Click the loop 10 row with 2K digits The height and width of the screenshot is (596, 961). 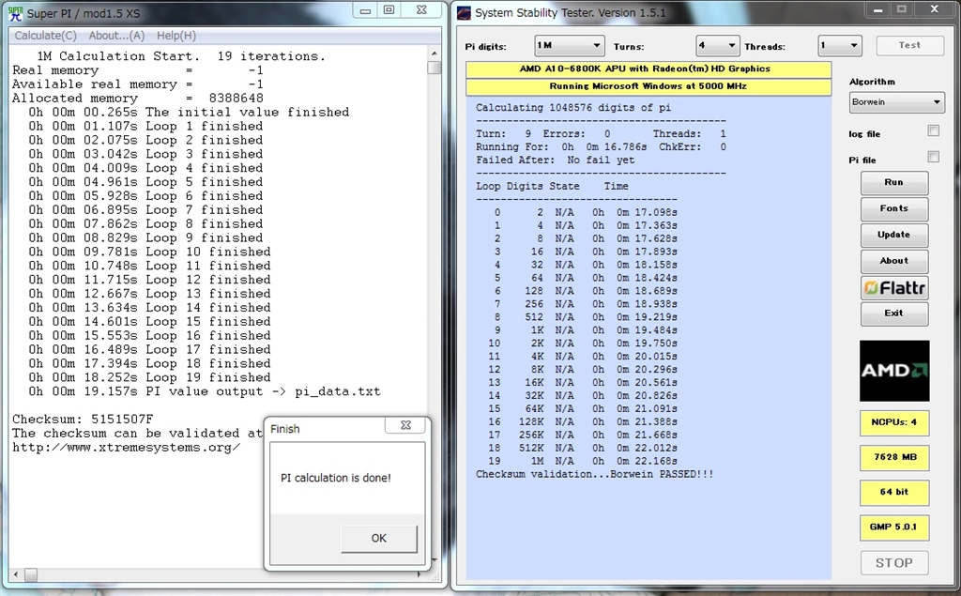click(x=583, y=344)
